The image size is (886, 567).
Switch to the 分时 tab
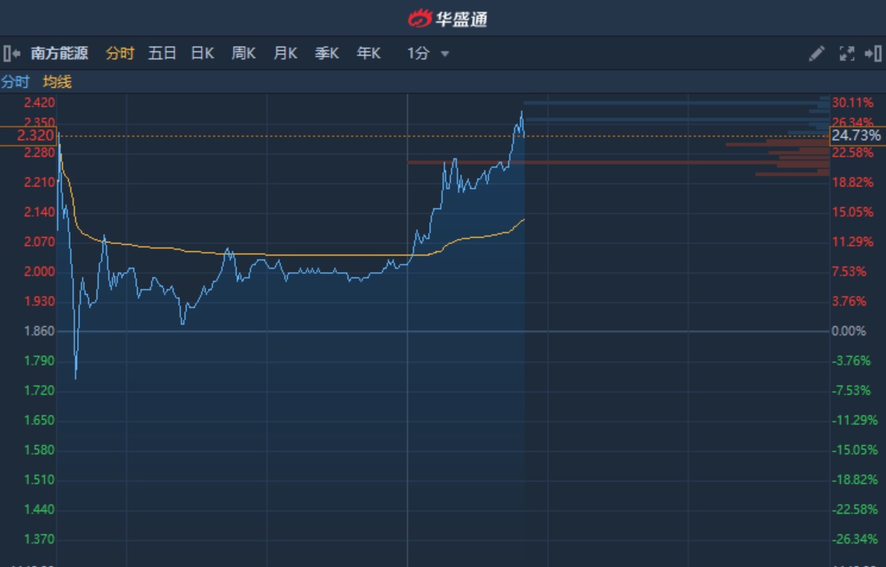(120, 53)
